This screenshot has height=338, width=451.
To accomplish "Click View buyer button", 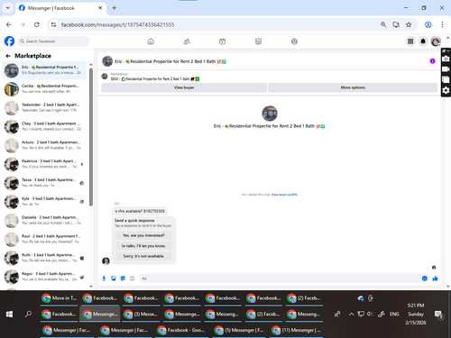I will point(184,87).
